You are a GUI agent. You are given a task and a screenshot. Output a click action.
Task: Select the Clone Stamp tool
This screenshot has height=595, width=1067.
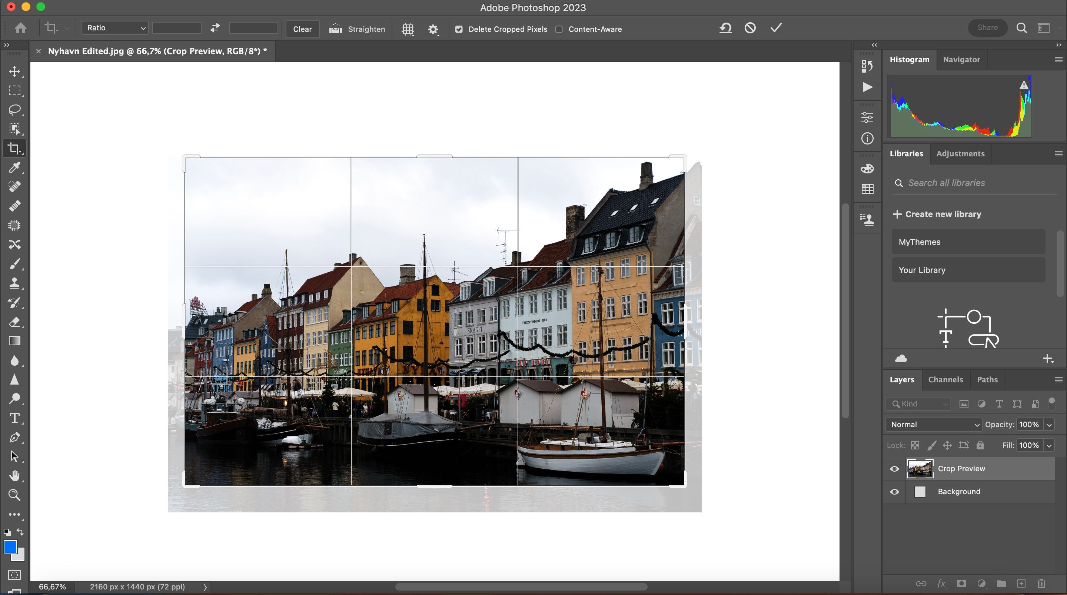(15, 283)
